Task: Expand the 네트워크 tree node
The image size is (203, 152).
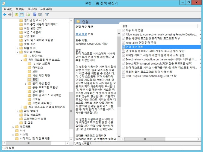Action: [x=13, y=127]
